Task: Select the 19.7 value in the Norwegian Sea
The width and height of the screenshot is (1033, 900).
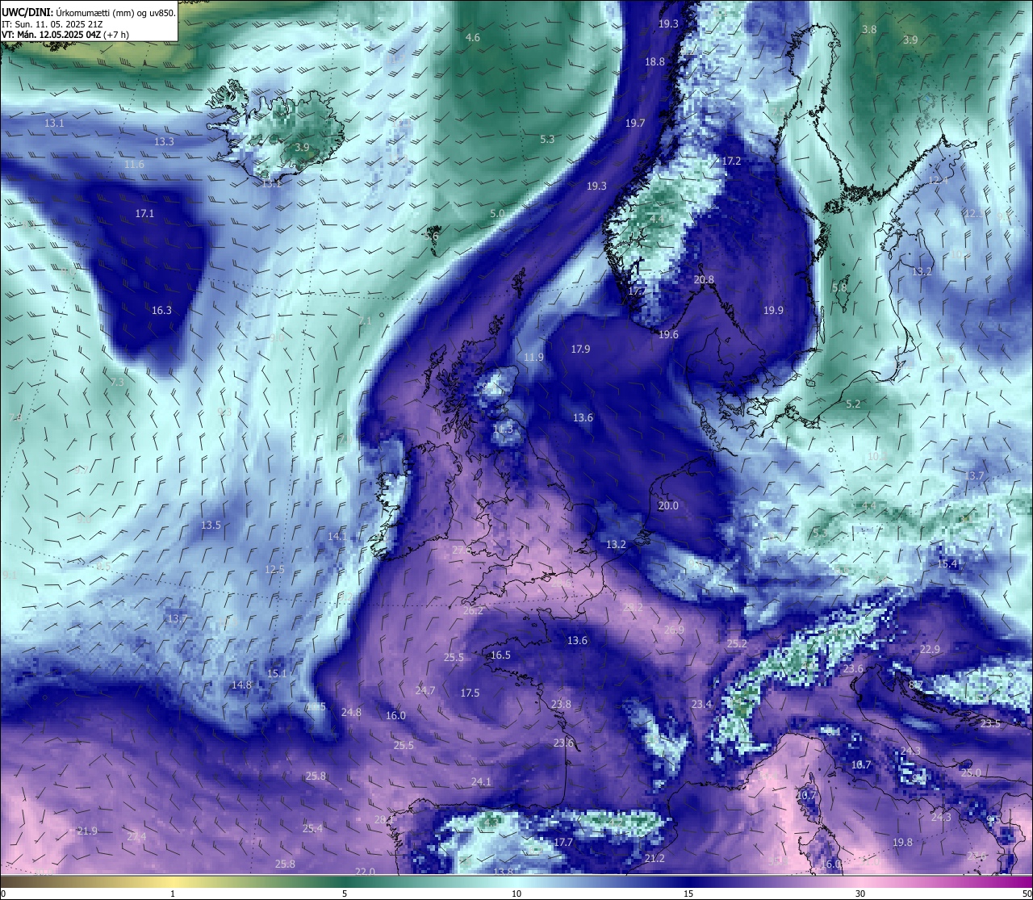Action: tap(635, 123)
